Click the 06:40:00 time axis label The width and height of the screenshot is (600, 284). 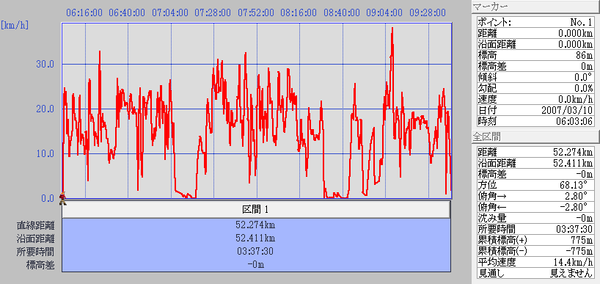tap(127, 12)
